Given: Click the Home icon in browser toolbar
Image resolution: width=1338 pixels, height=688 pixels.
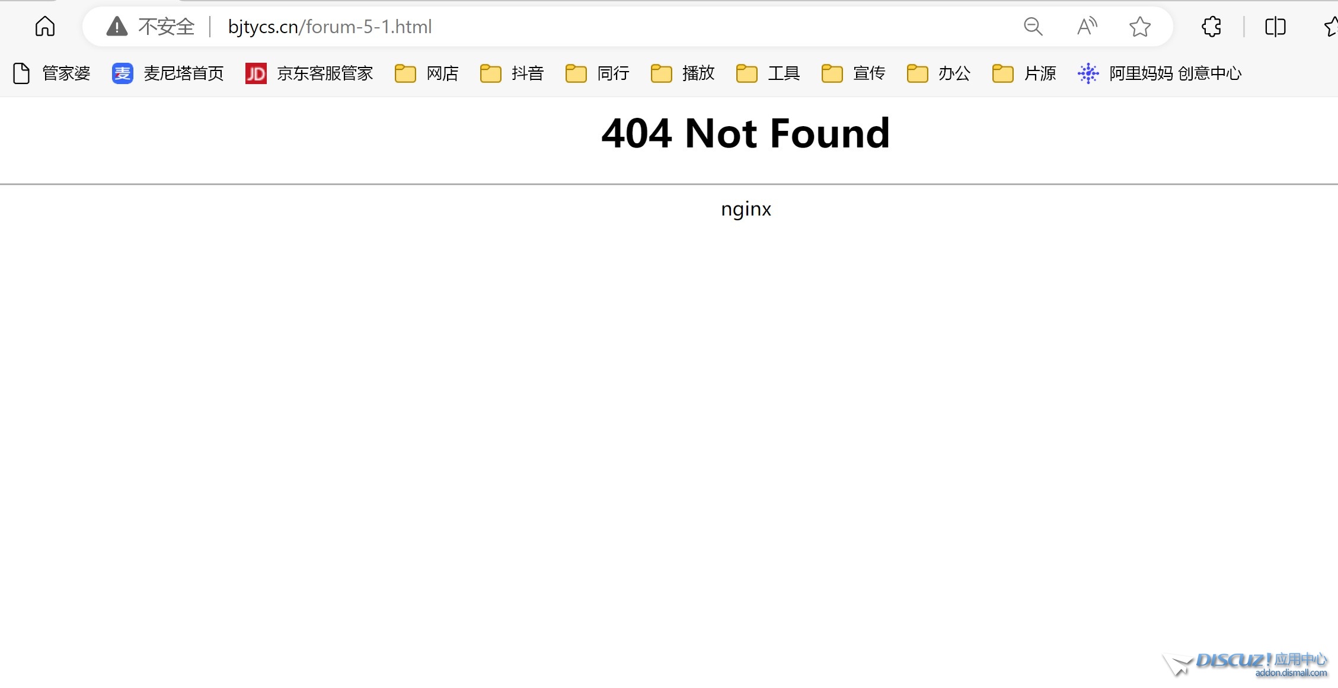Looking at the screenshot, I should coord(45,27).
